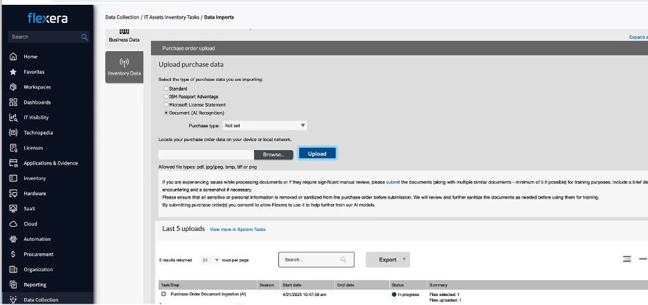The width and height of the screenshot is (648, 305).
Task: Open View more in System Tasks link
Action: pos(237,230)
